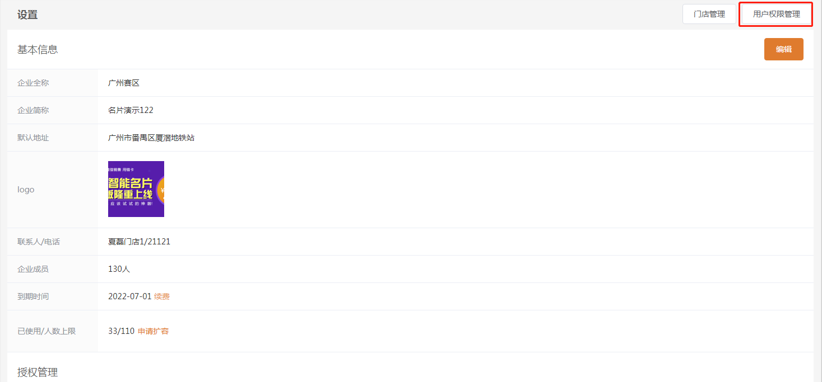This screenshot has height=382, width=822.
Task: Click the purple company logo image
Action: (136, 189)
